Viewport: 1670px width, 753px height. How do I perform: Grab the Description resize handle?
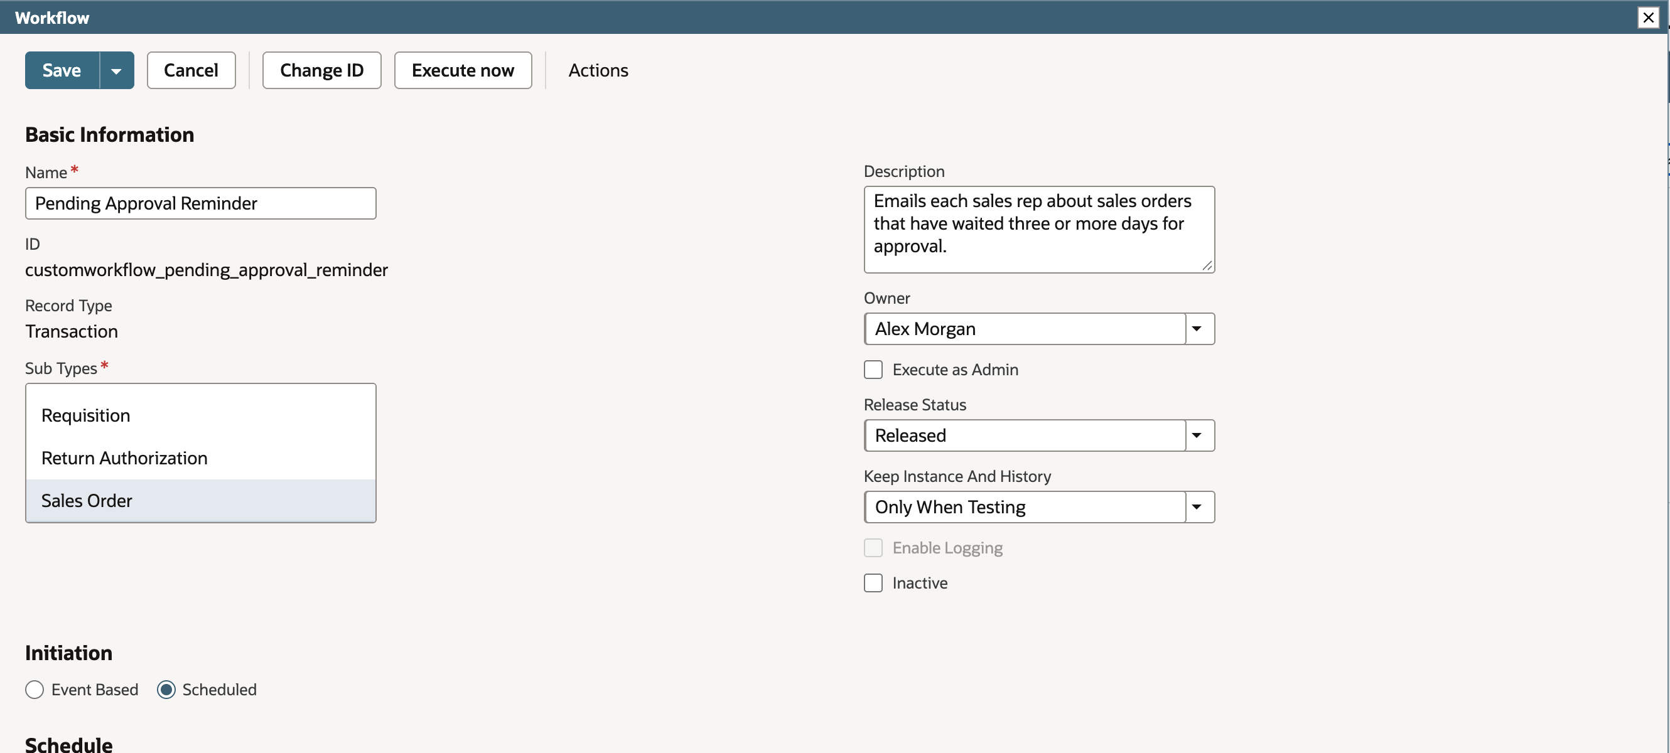1206,265
